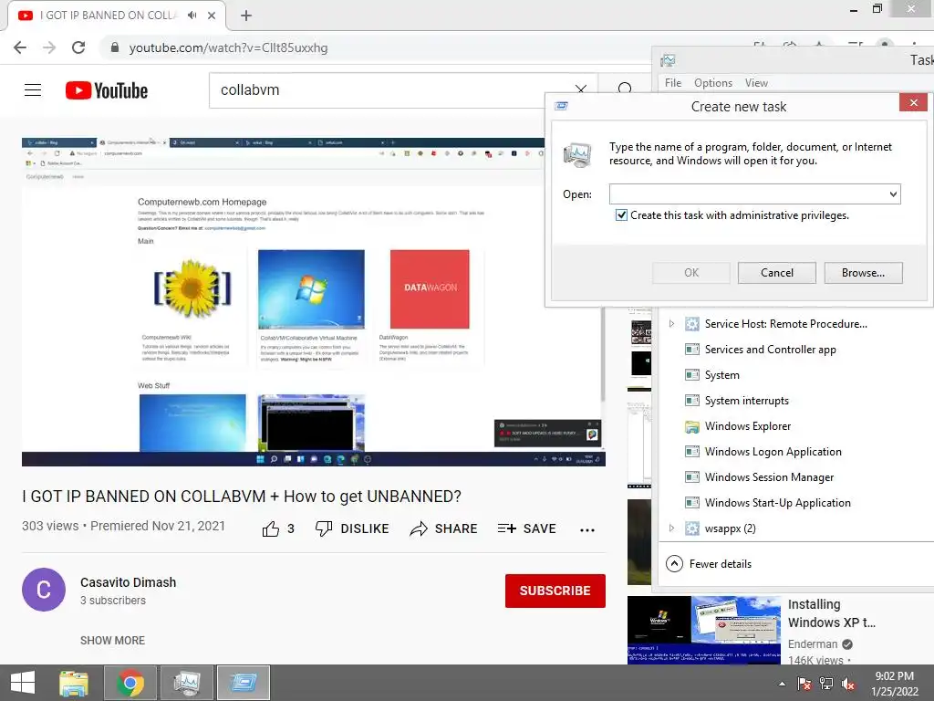Click the YouTube search magnifier button

625,89
